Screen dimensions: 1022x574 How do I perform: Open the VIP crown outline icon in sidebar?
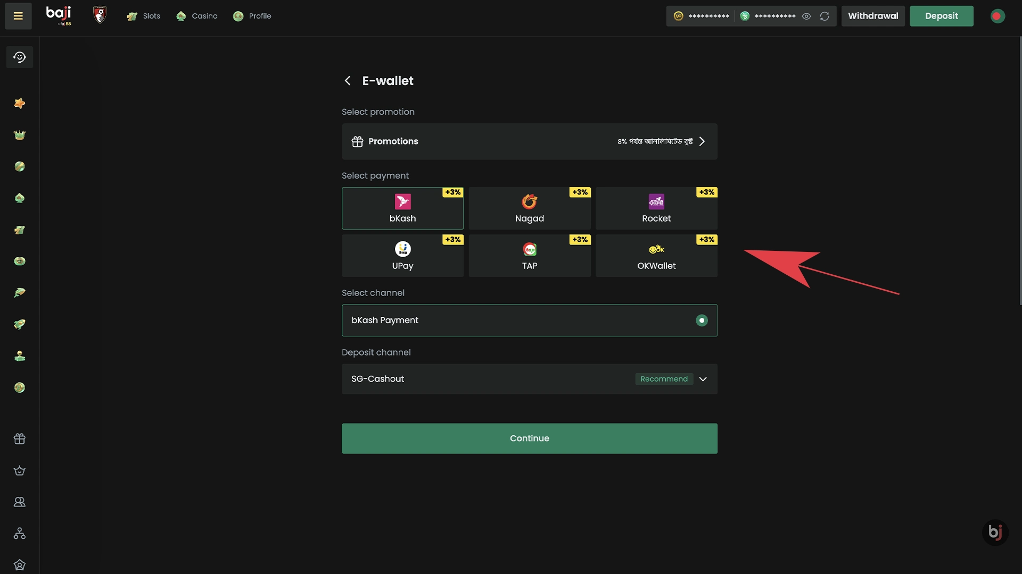coord(20,470)
